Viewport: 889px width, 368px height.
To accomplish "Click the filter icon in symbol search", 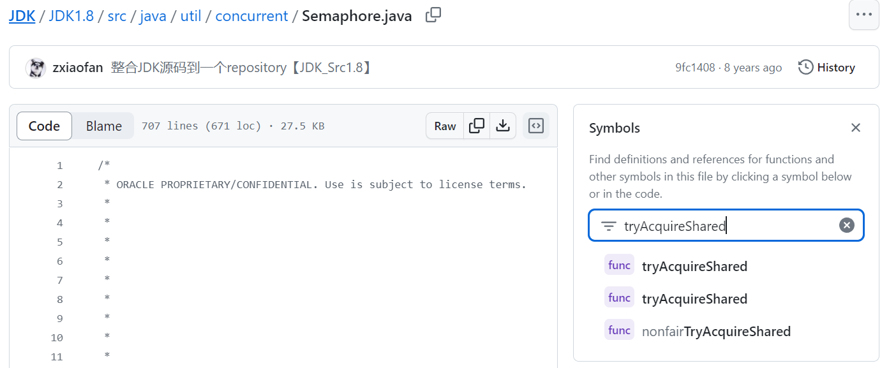I will 609,226.
